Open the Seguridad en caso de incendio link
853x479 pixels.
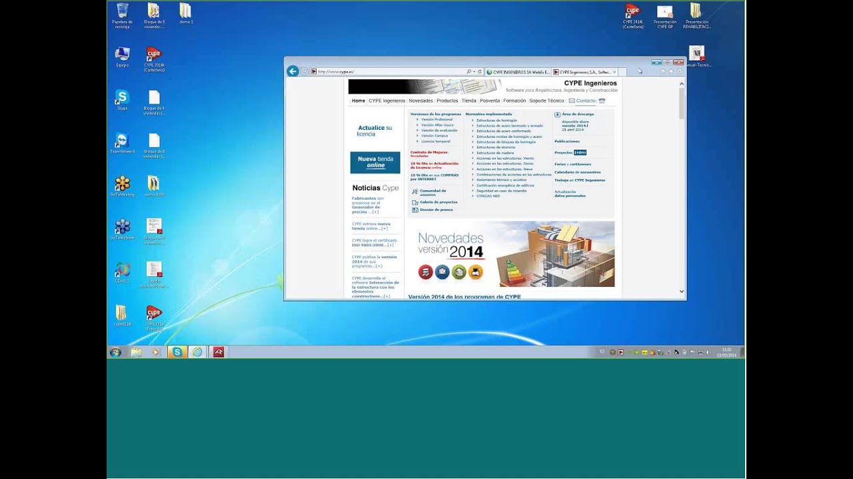tap(501, 191)
